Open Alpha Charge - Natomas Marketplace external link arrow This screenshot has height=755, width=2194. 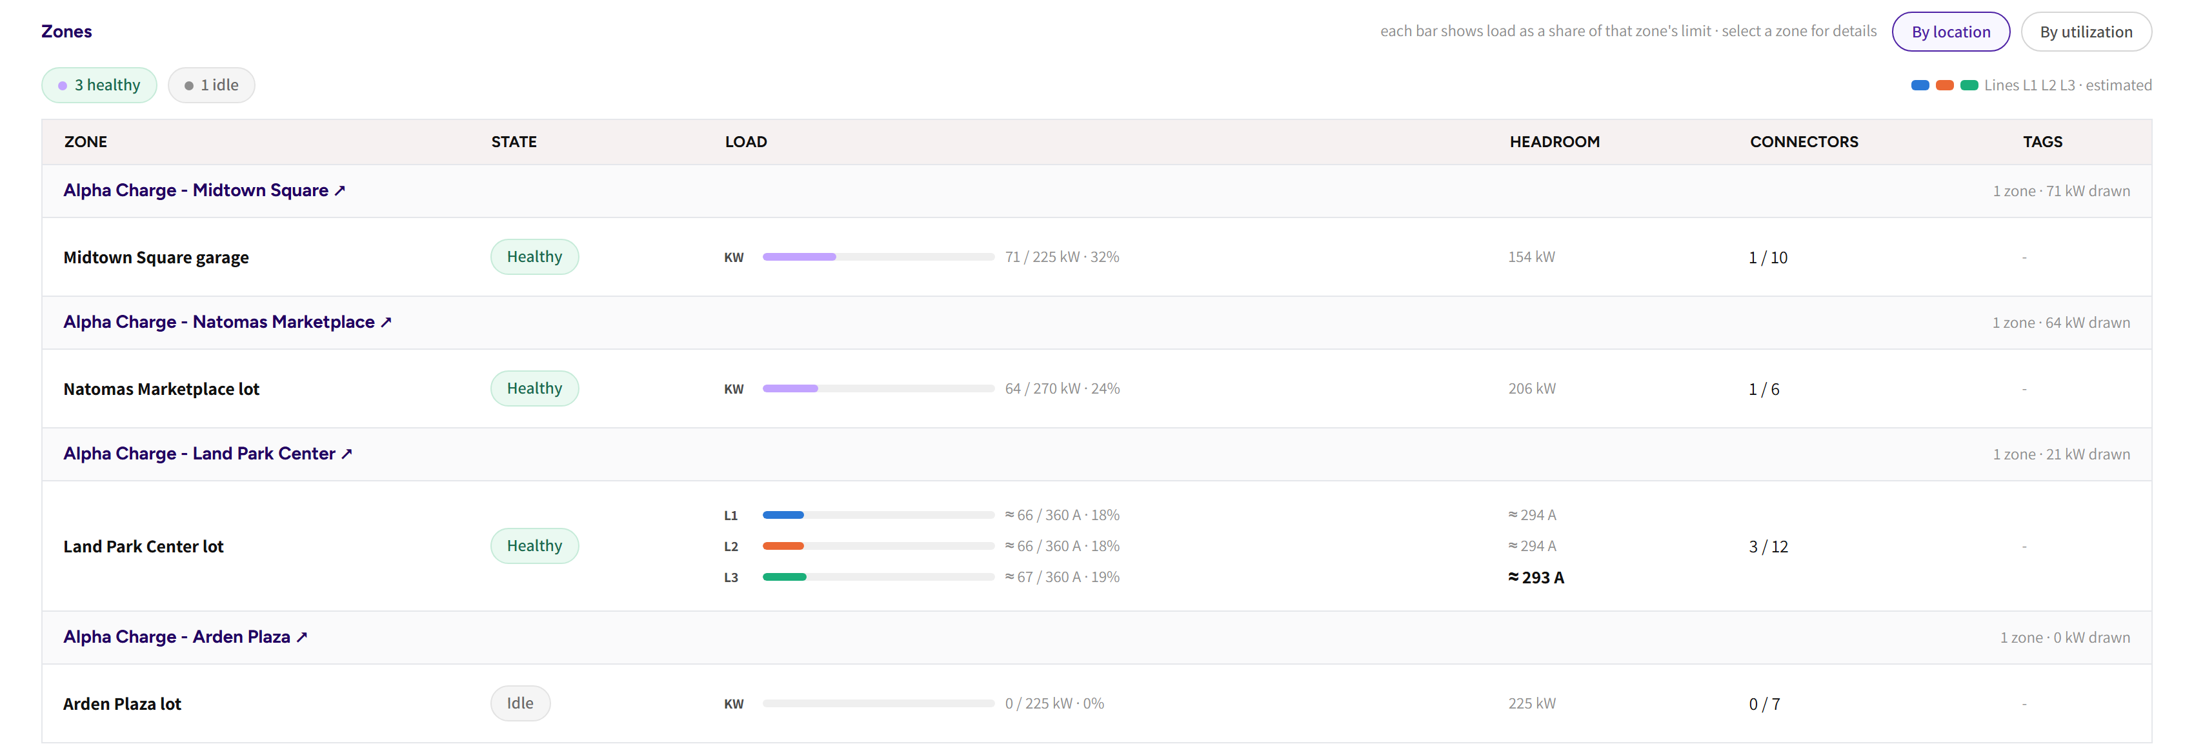386,322
